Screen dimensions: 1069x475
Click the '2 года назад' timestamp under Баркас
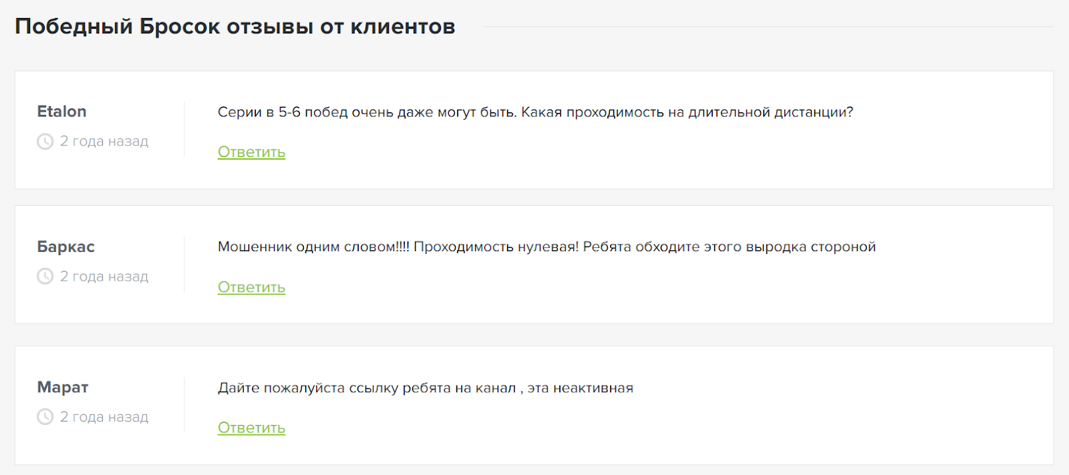tap(104, 277)
